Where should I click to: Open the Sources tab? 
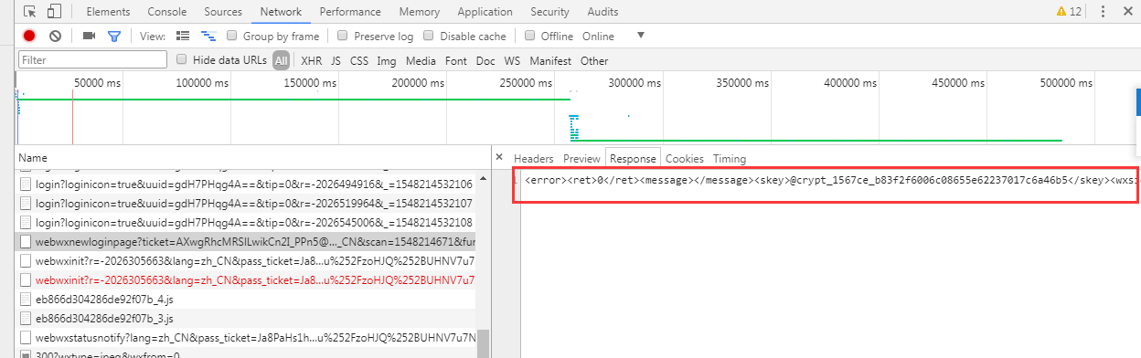pos(223,12)
